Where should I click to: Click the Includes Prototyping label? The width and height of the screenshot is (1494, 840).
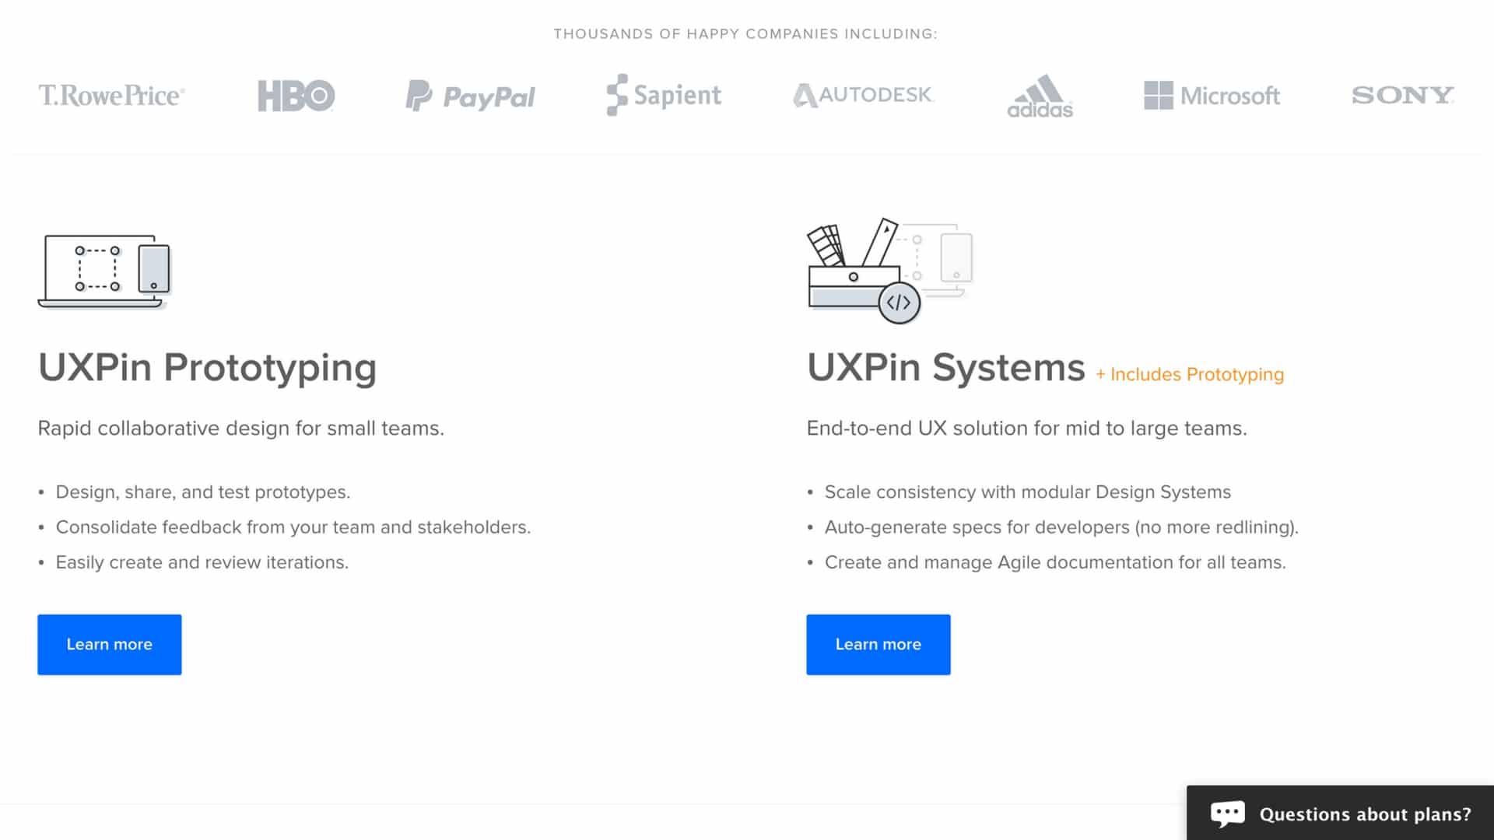pos(1191,374)
